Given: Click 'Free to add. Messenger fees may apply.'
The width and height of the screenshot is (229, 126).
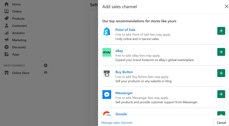Looking at the screenshot, I should (142, 98).
